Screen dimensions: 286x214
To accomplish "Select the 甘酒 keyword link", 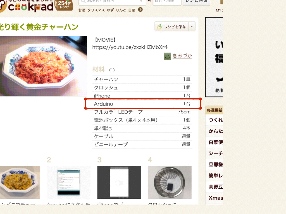I will coord(82,10).
